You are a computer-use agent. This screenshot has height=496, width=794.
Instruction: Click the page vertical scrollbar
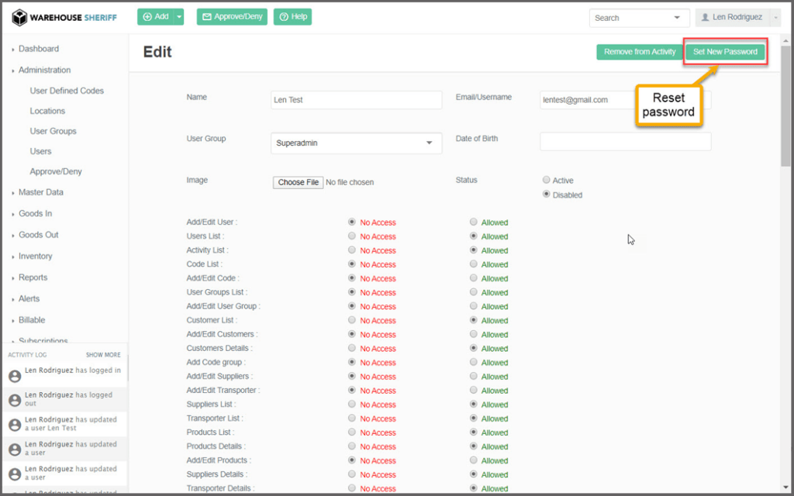click(785, 116)
